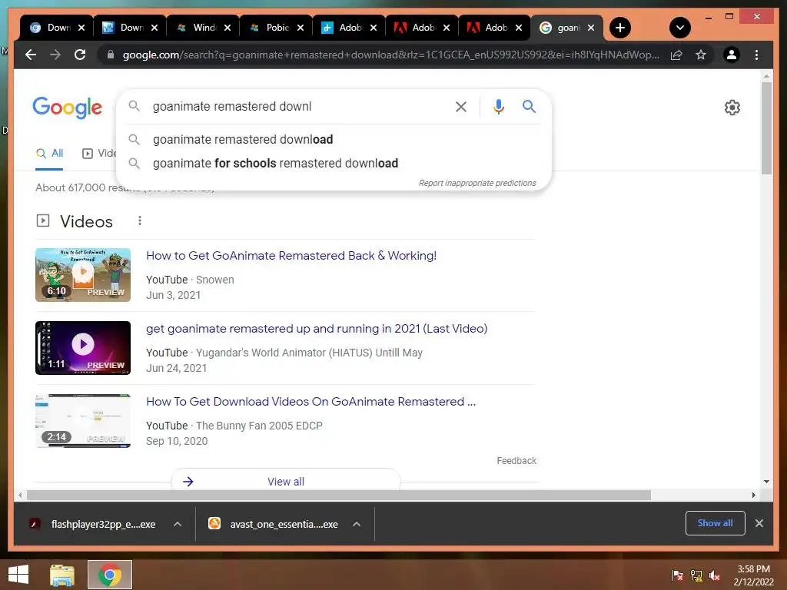Click 'Report inappropriate predictions'
Screen dimensions: 787x590
coord(477,183)
